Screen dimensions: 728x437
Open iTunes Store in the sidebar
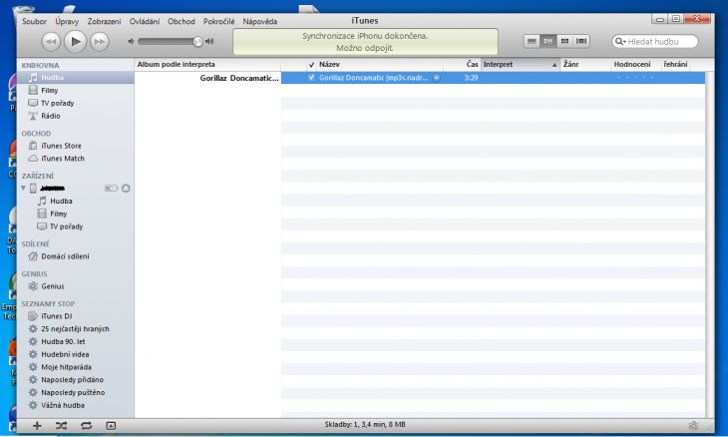point(76,146)
